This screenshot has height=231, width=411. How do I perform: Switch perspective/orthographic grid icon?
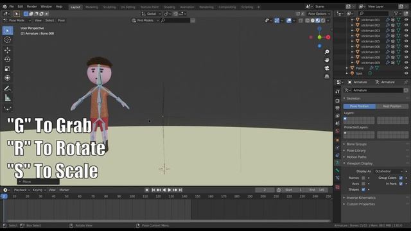(x=327, y=76)
